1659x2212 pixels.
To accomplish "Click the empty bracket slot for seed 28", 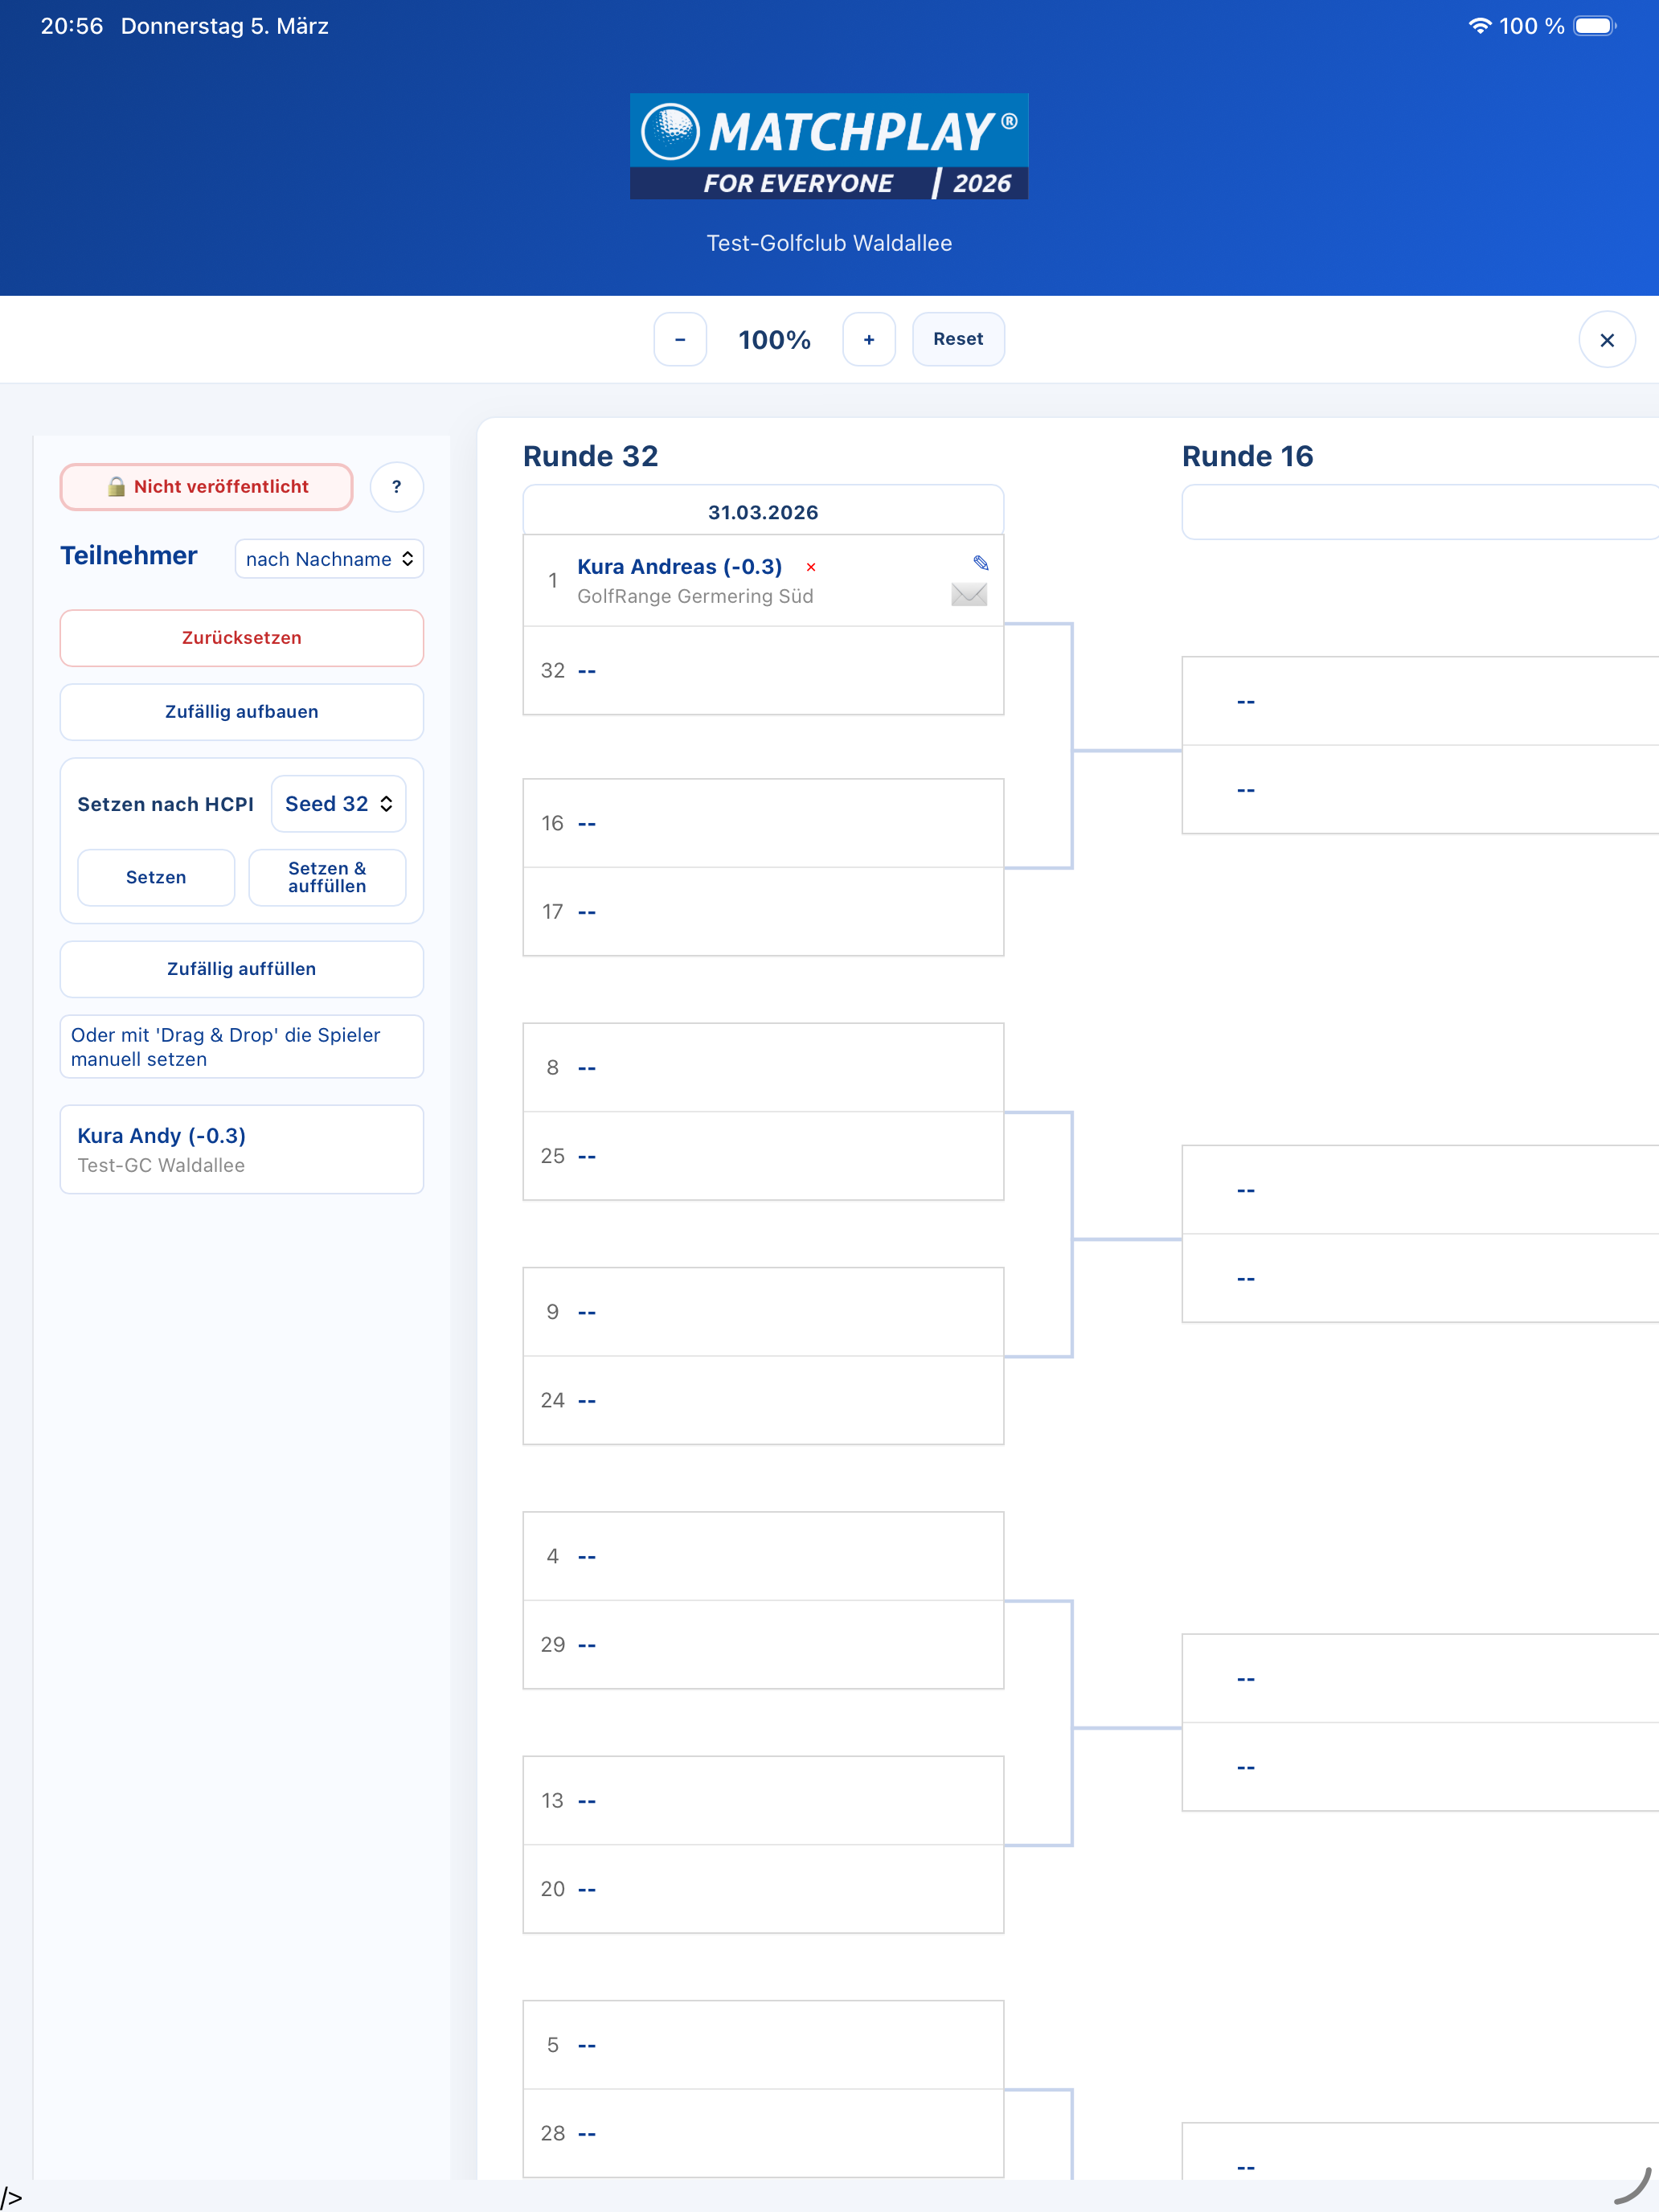I will tap(763, 2133).
